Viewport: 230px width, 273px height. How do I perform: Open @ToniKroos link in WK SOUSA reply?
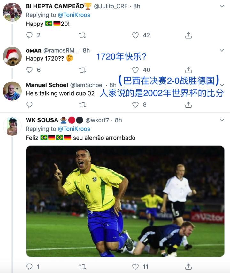click(74, 129)
